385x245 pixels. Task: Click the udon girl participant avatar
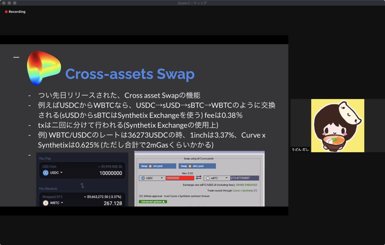pos(338,125)
